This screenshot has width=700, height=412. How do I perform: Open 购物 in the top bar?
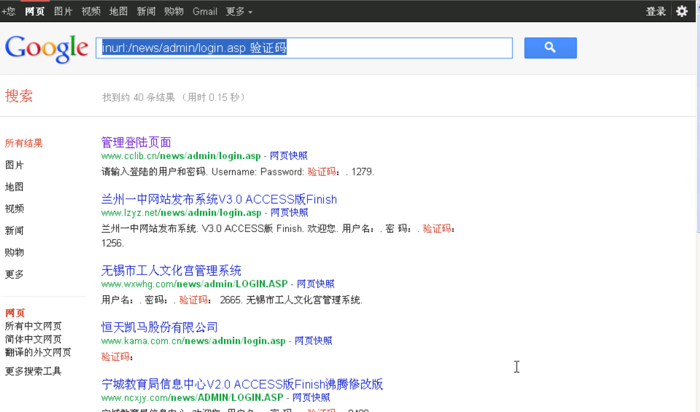coord(174,11)
